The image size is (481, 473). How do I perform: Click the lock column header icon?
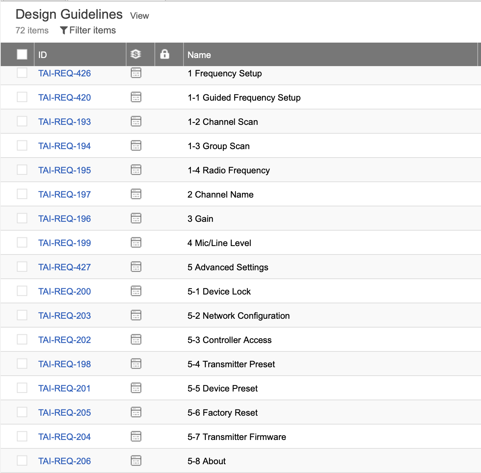(165, 54)
